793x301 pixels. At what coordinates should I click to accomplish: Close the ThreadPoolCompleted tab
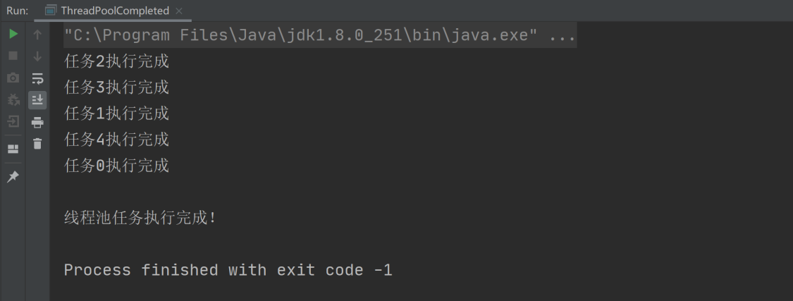pyautogui.click(x=178, y=11)
